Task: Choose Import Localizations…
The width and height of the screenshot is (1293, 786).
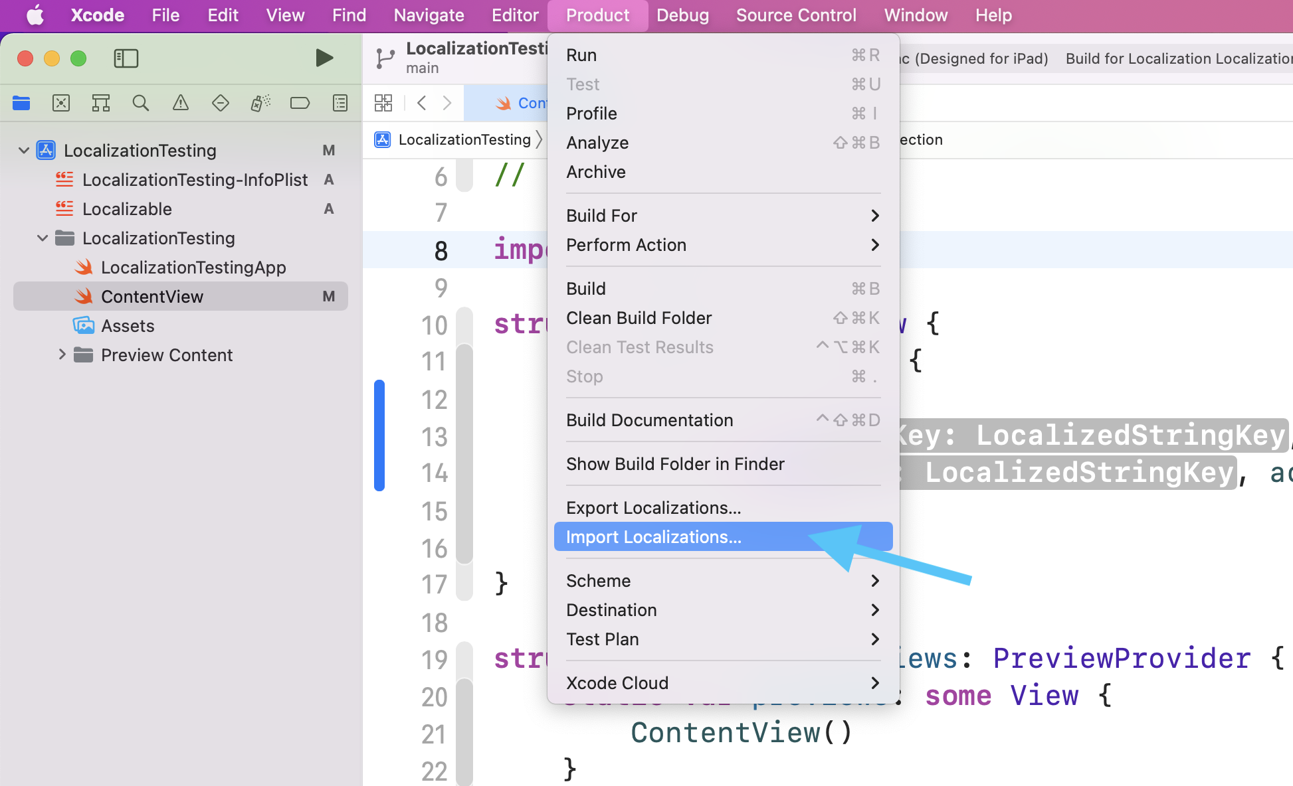Action: [x=723, y=537]
